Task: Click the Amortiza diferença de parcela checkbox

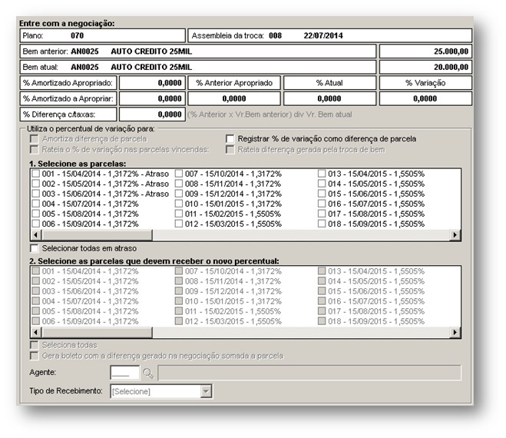Action: (35, 139)
